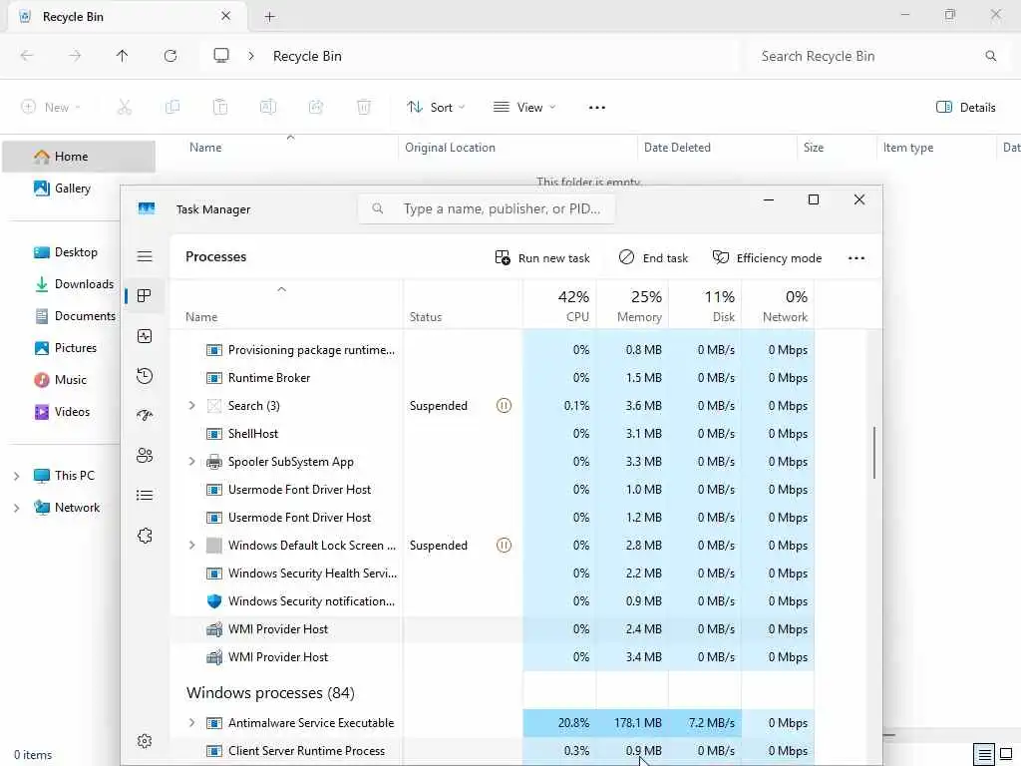Expand This PC in navigation pane
This screenshot has height=766, width=1021.
[x=16, y=476]
